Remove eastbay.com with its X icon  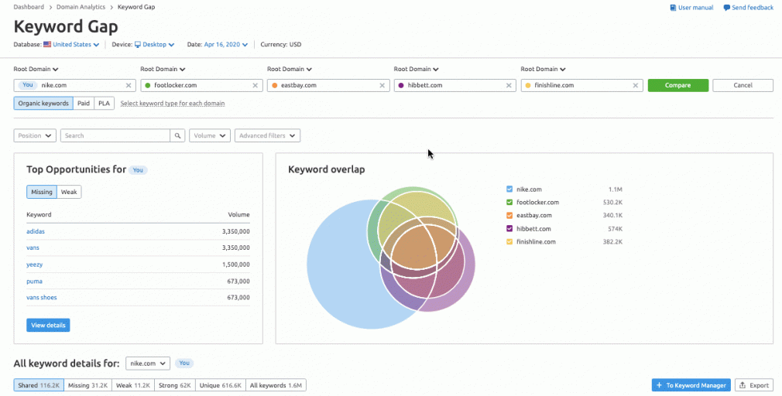coord(382,86)
